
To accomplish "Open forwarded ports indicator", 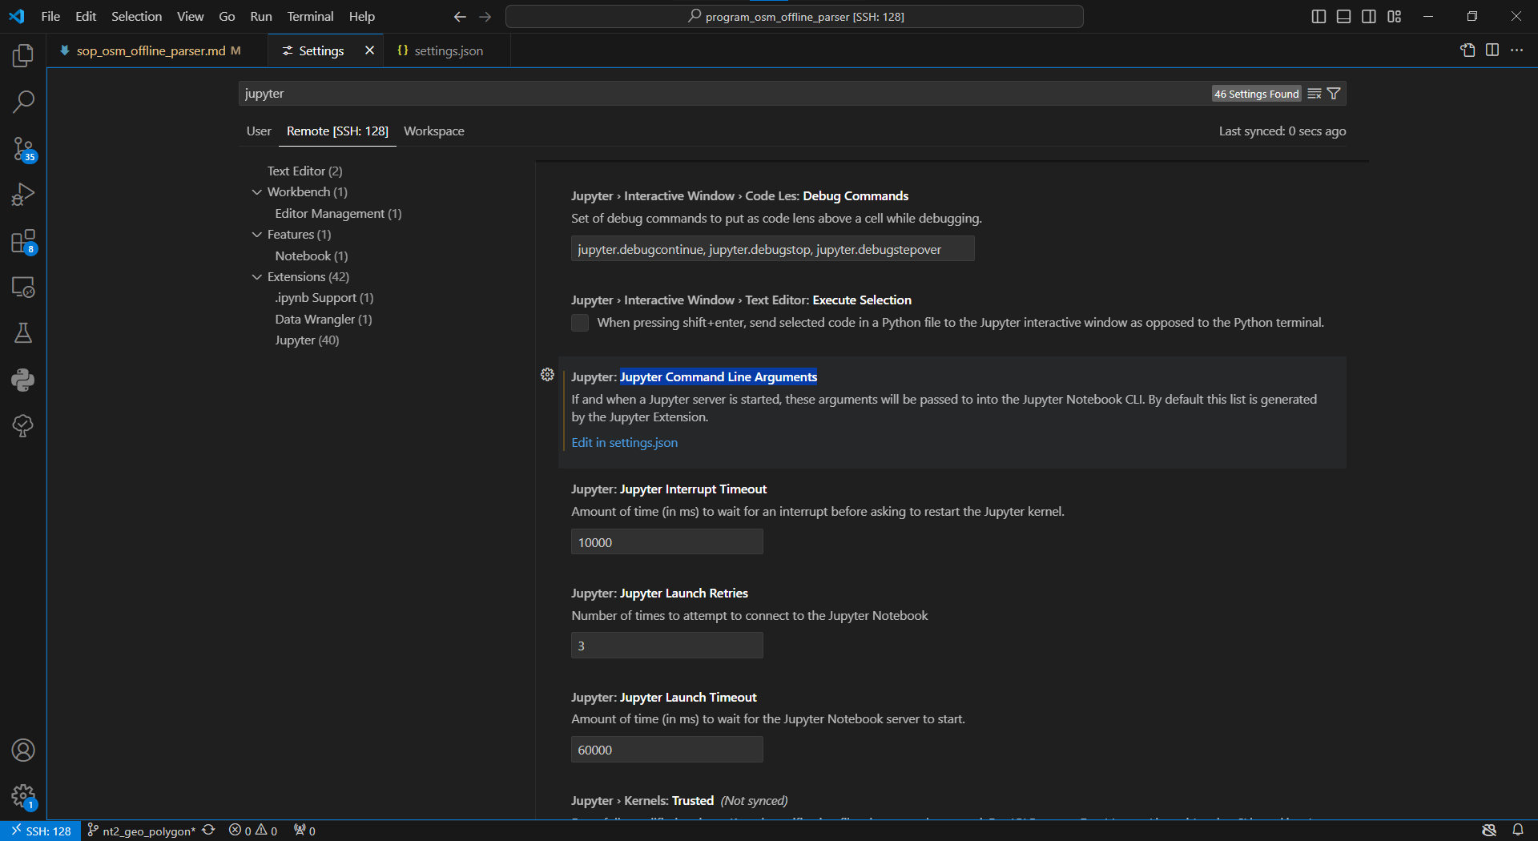I will [x=304, y=831].
